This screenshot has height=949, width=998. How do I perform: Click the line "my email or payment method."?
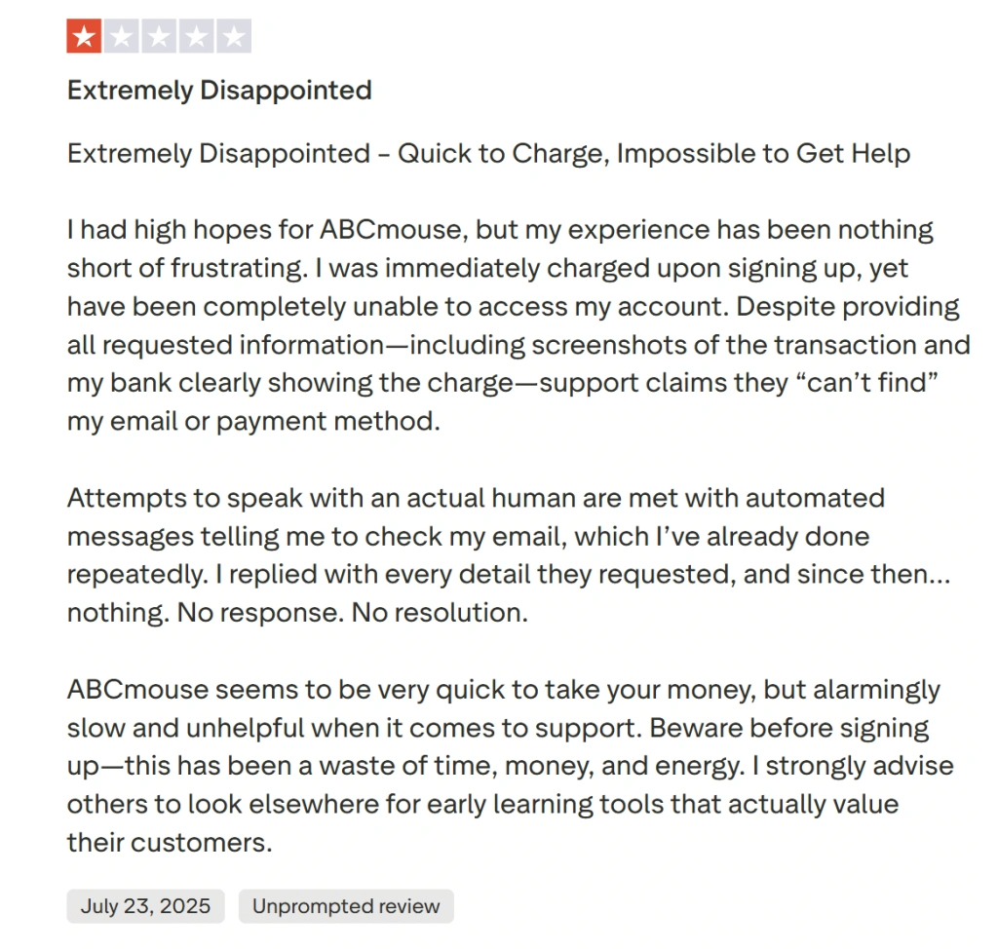pyautogui.click(x=254, y=422)
